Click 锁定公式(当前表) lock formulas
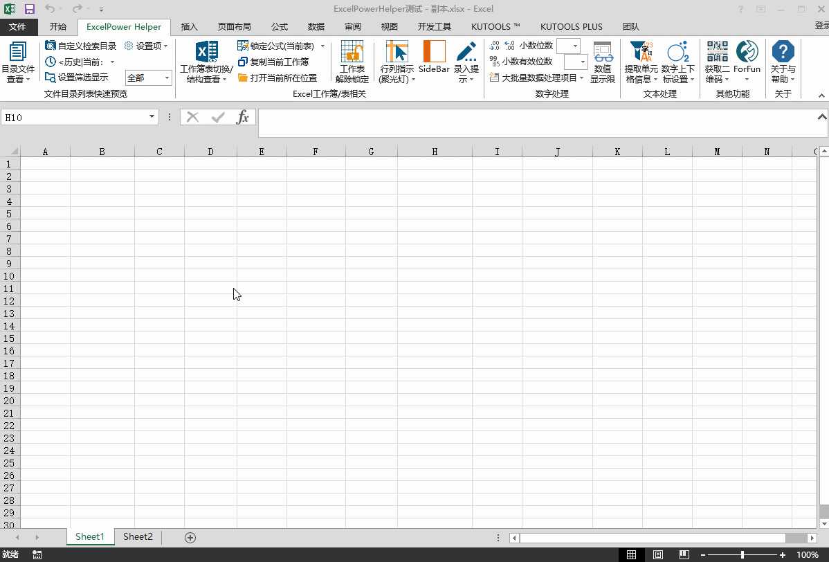 pyautogui.click(x=276, y=46)
